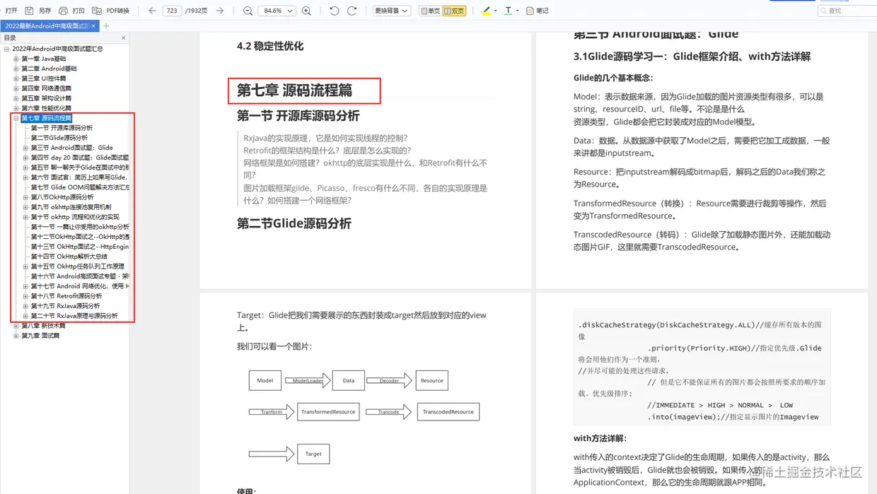Click the page number field showing 723
This screenshot has height=494, width=877.
[172, 11]
